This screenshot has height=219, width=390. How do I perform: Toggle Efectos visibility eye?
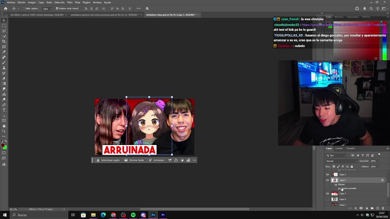click(x=336, y=185)
